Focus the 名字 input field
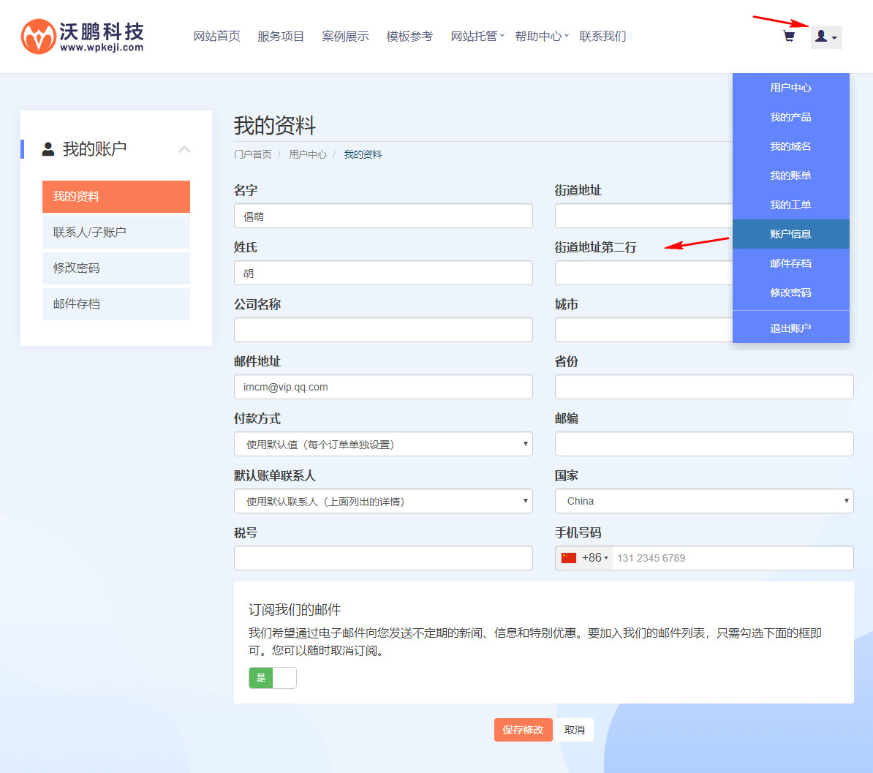The width and height of the screenshot is (873, 773). coord(383,216)
